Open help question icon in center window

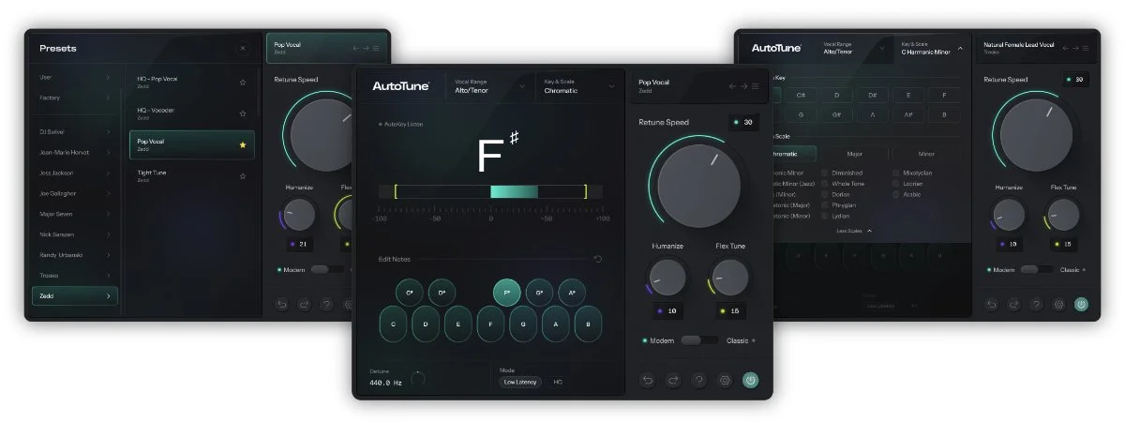(698, 380)
